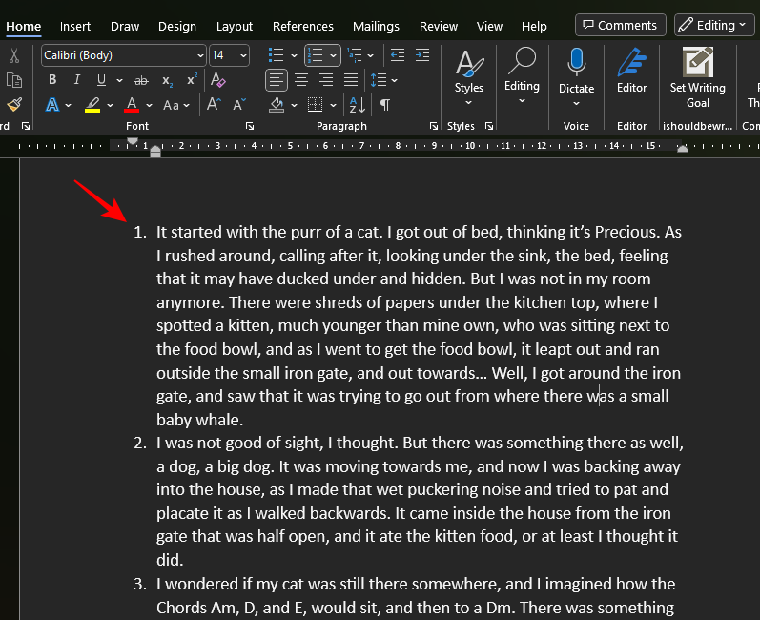Image resolution: width=760 pixels, height=620 pixels.
Task: Open Styles pane launcher
Action: pos(489,127)
